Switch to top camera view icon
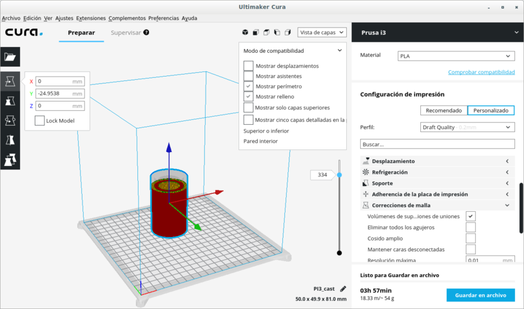 [x=266, y=32]
